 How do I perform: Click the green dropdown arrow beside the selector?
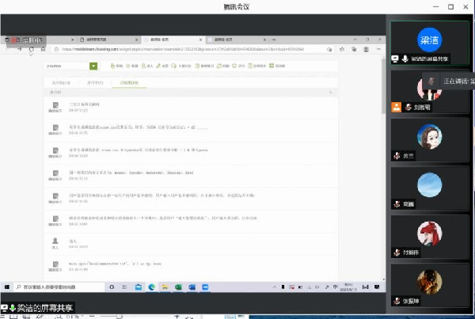tap(93, 66)
